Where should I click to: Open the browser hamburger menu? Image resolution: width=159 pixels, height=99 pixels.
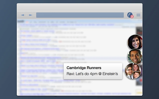(x=138, y=15)
